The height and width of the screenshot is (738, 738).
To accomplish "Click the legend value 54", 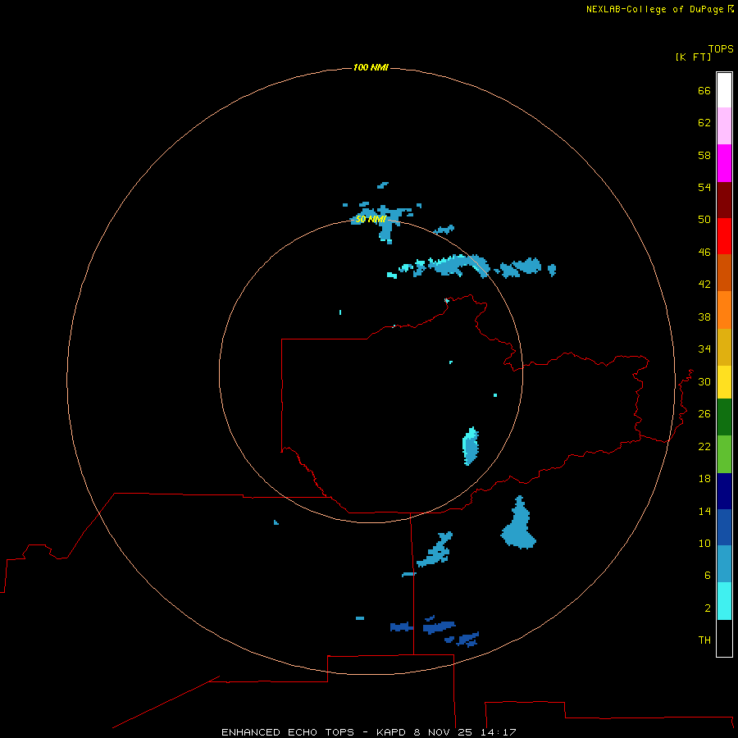I will point(704,187).
